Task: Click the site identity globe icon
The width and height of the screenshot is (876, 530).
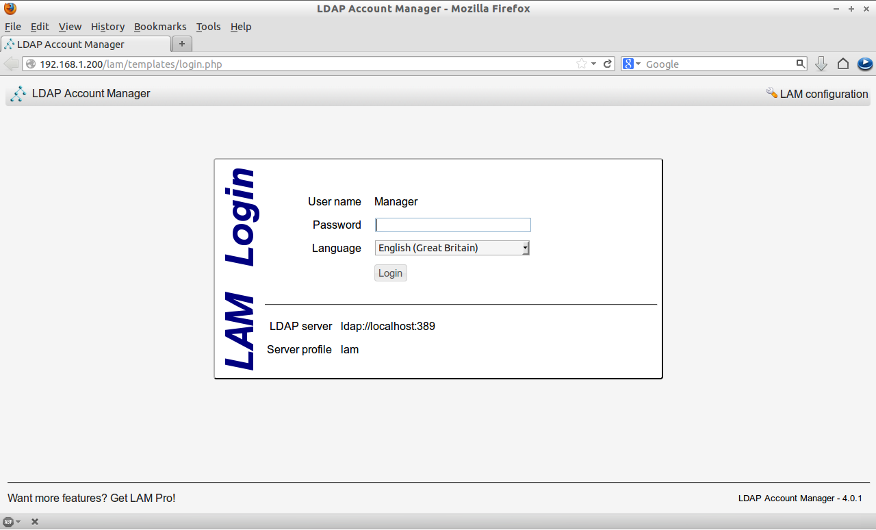Action: [31, 64]
